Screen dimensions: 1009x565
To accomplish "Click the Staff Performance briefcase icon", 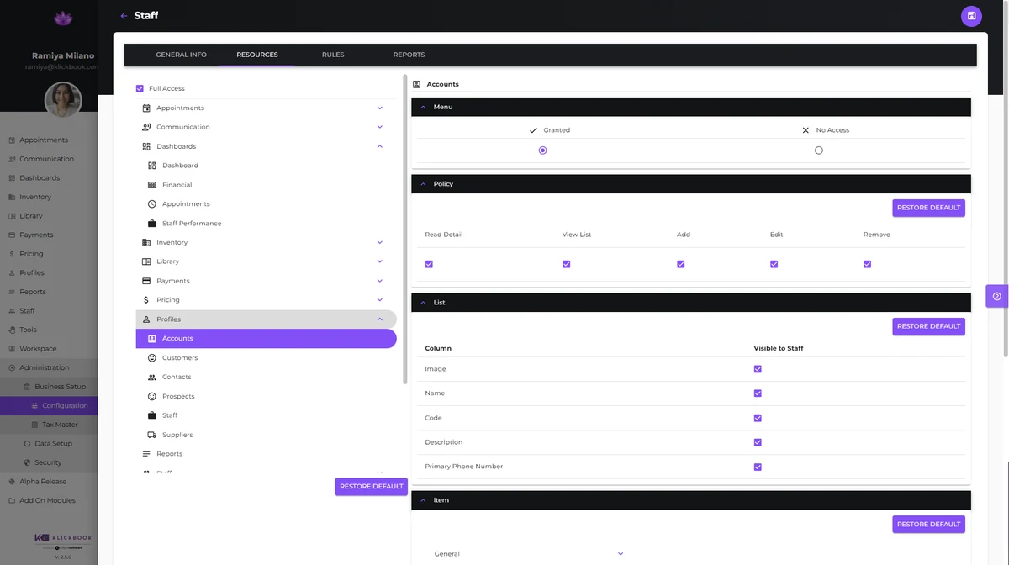I will point(152,224).
